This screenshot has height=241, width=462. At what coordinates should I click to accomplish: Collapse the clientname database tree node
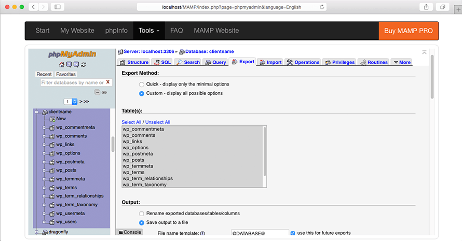click(x=37, y=112)
